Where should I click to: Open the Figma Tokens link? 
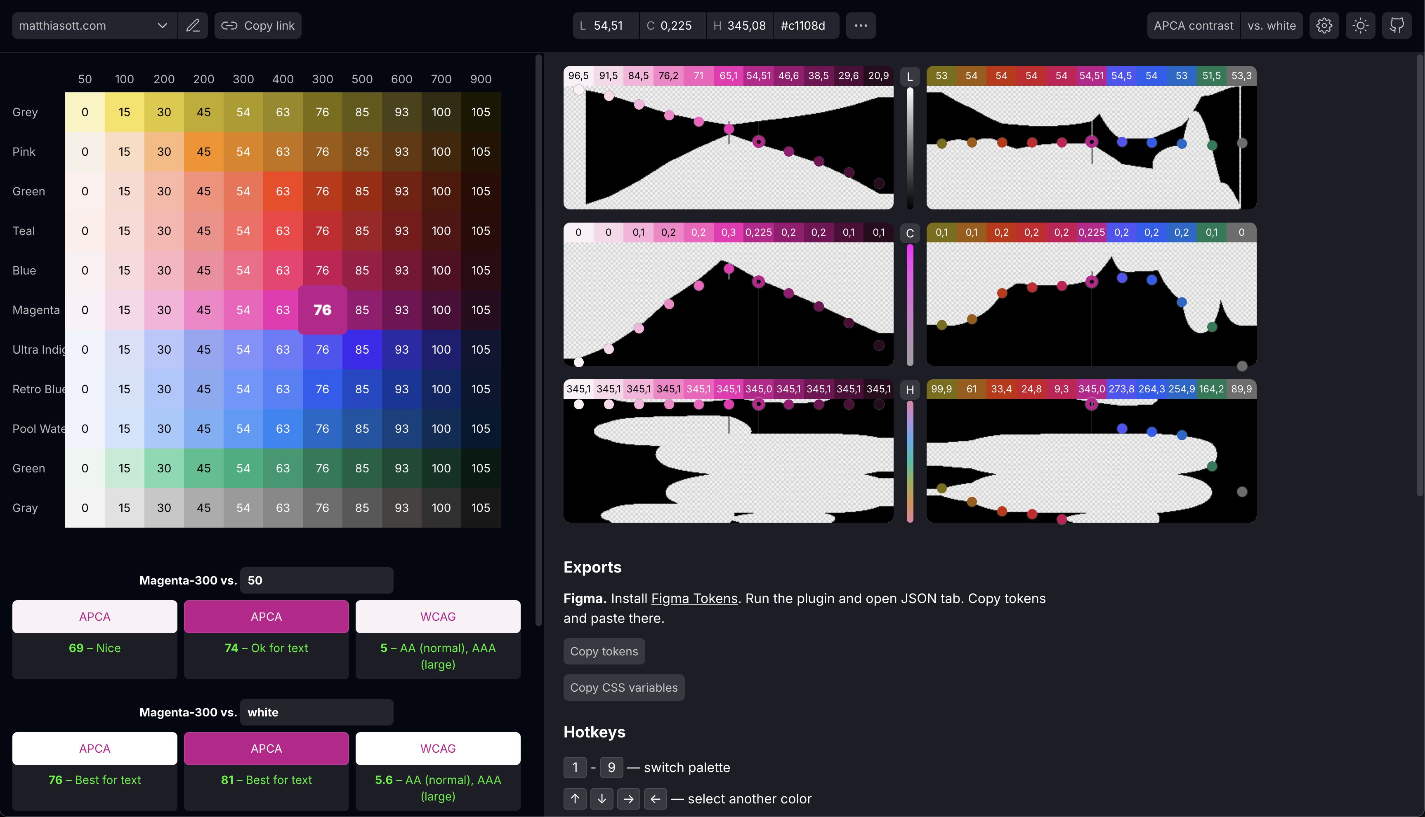click(694, 599)
